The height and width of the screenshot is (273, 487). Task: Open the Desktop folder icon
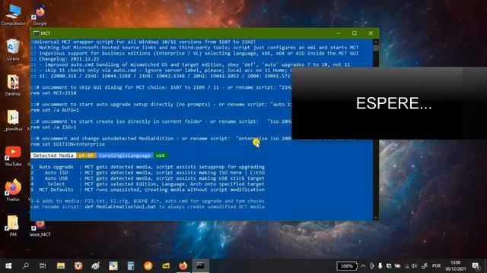(13, 85)
